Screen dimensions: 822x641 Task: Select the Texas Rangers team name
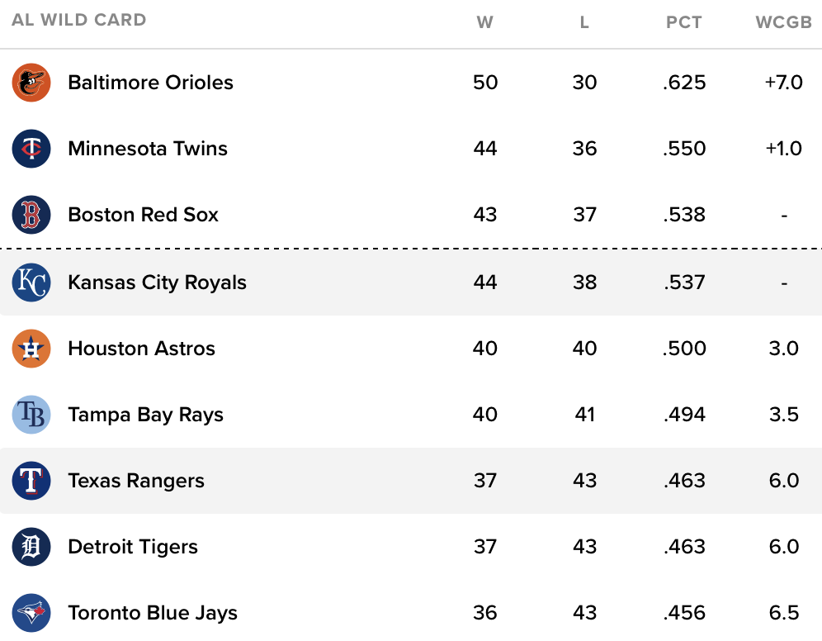(136, 481)
